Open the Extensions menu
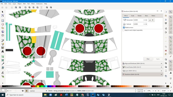 [x=39, y=4]
